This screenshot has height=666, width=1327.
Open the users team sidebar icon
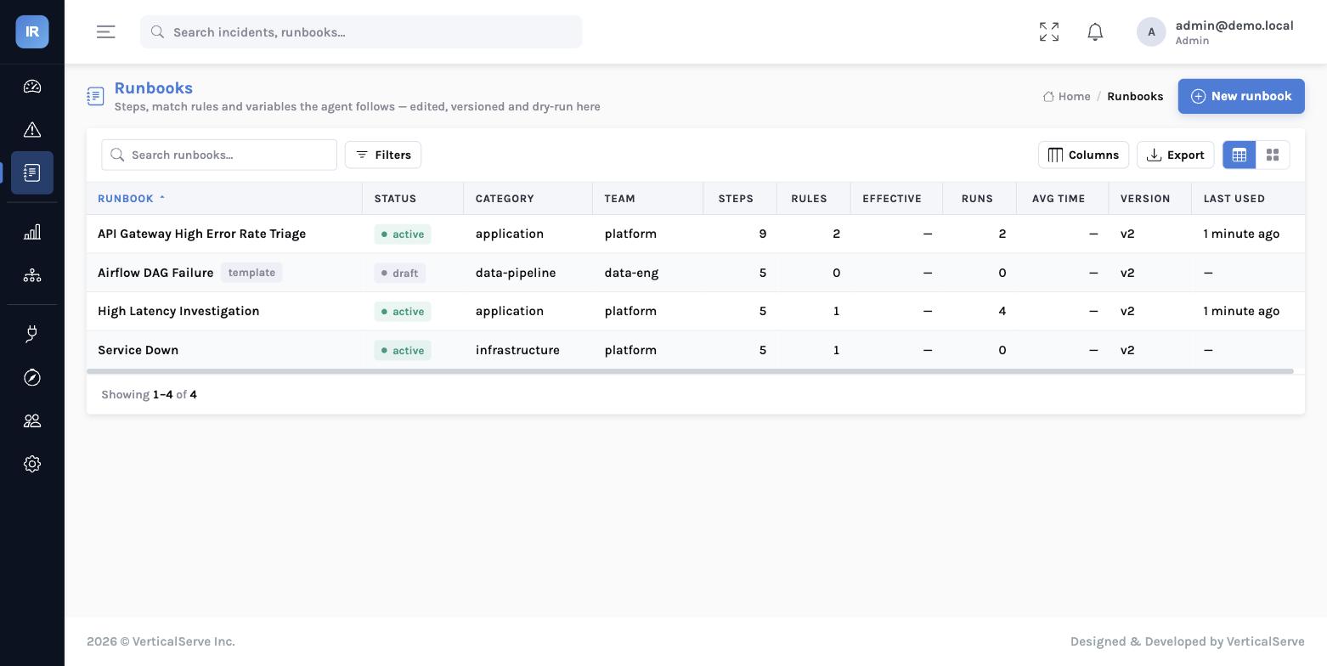(32, 420)
